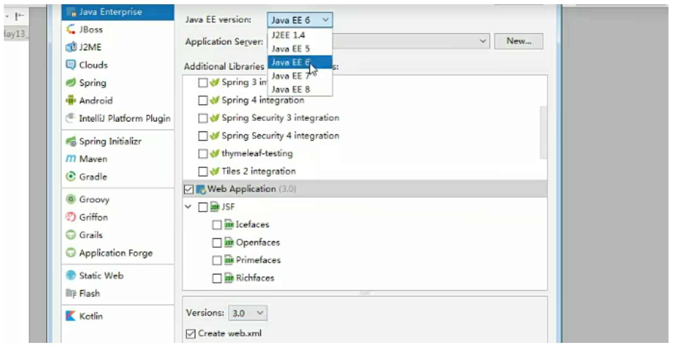
Task: Toggle Tiles 2 integration checkbox
Action: pos(203,171)
